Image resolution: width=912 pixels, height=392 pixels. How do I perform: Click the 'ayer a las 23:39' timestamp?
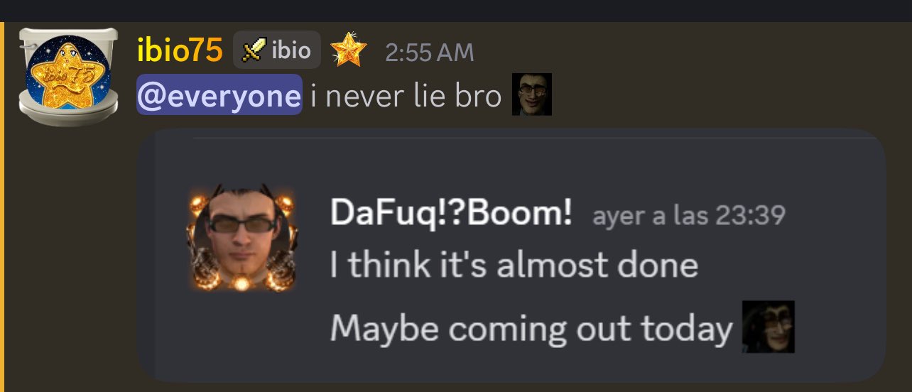688,216
